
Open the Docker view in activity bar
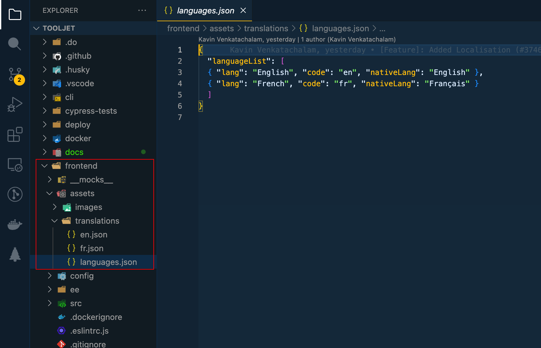pos(15,224)
